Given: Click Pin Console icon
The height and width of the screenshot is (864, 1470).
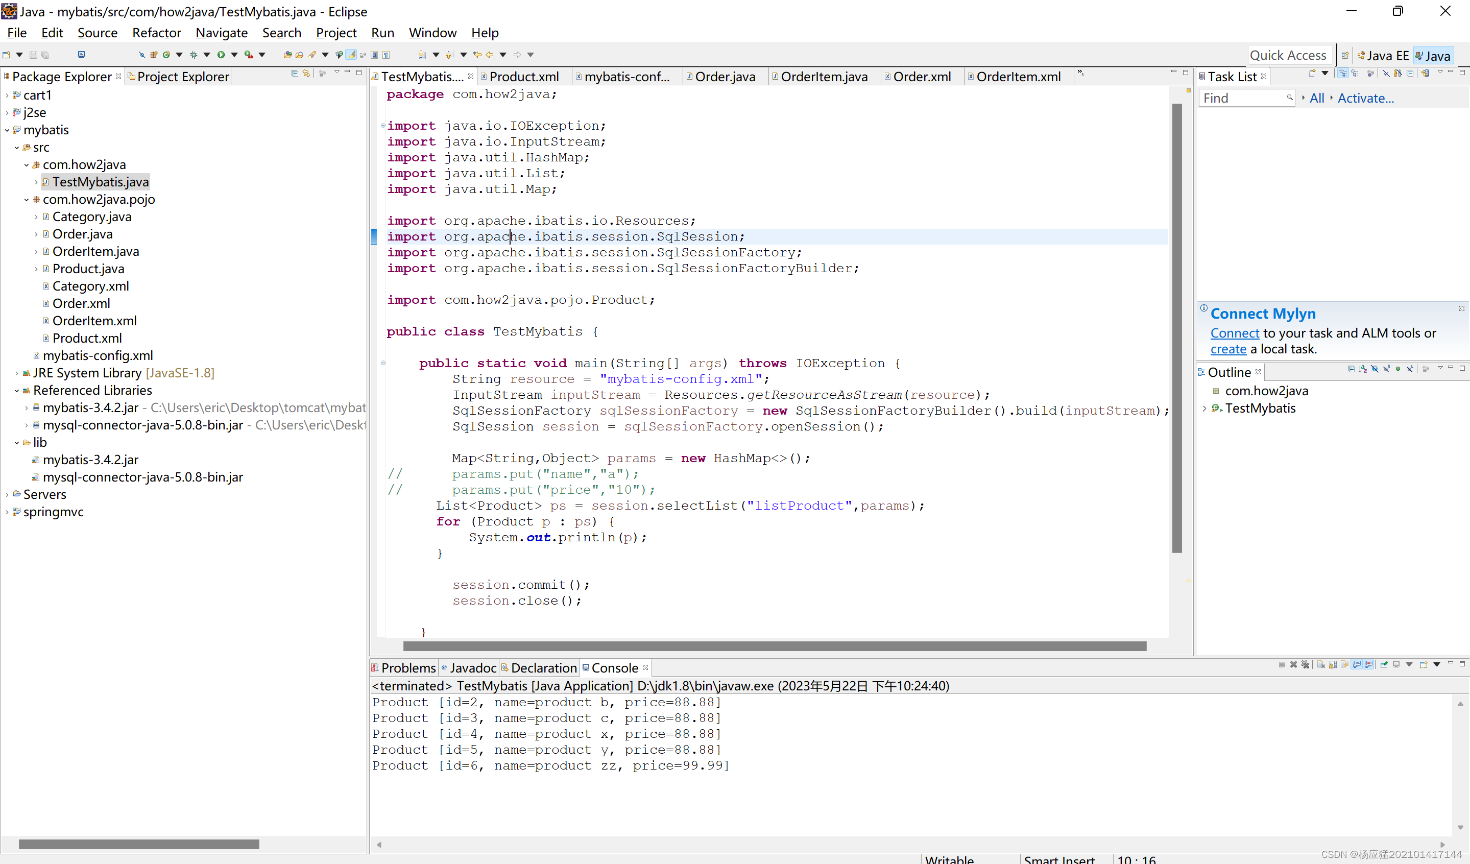Looking at the screenshot, I should [x=1384, y=664].
